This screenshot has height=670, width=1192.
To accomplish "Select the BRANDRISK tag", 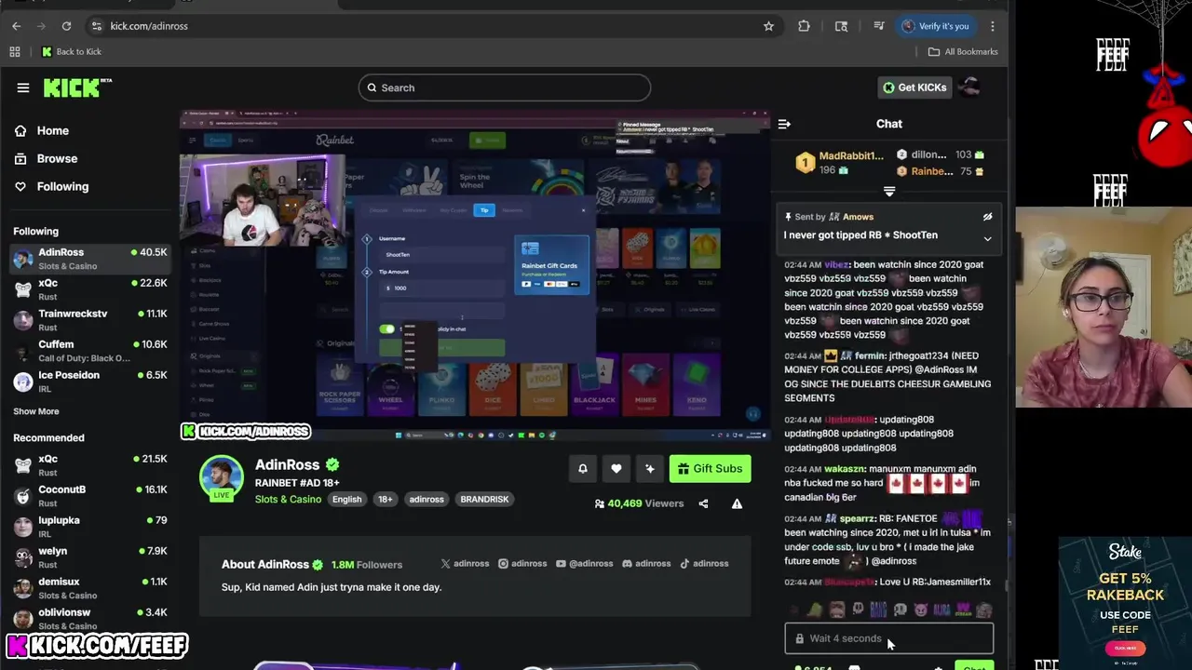I will point(484,500).
